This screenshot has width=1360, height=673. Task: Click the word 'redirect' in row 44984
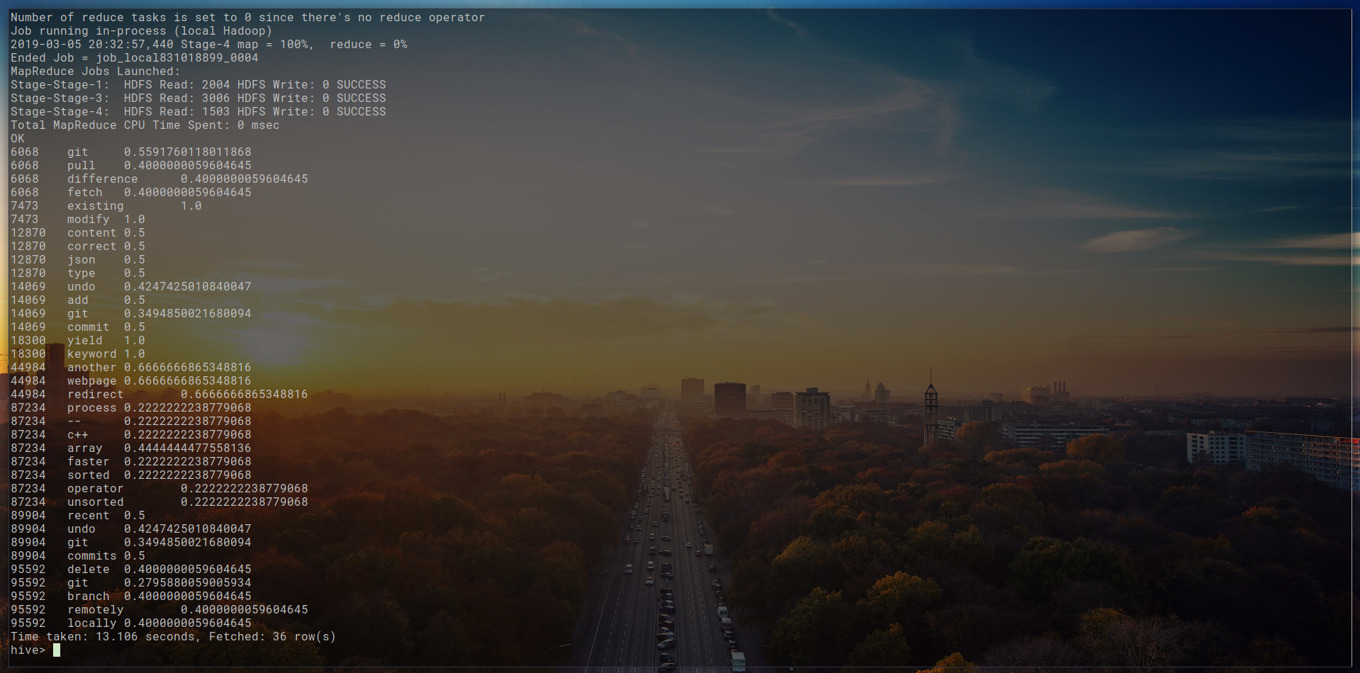[96, 394]
